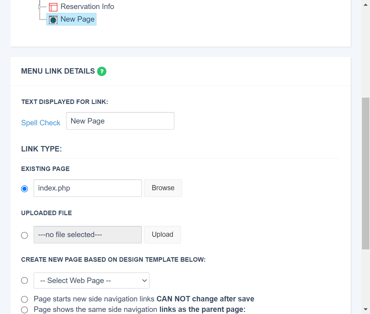Choose Page starts new side navigation links option
The height and width of the screenshot is (314, 370).
(25, 299)
